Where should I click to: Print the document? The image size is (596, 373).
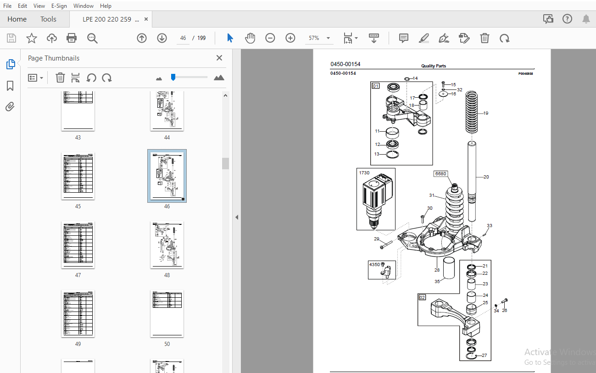point(72,38)
